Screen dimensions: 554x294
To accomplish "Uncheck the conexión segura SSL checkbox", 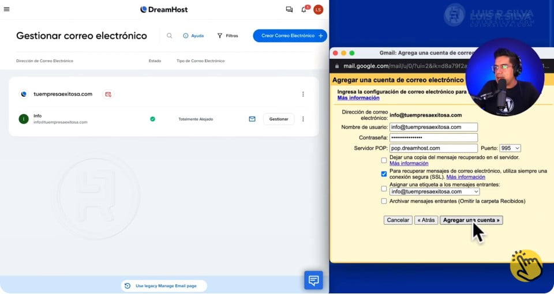I will [x=384, y=174].
